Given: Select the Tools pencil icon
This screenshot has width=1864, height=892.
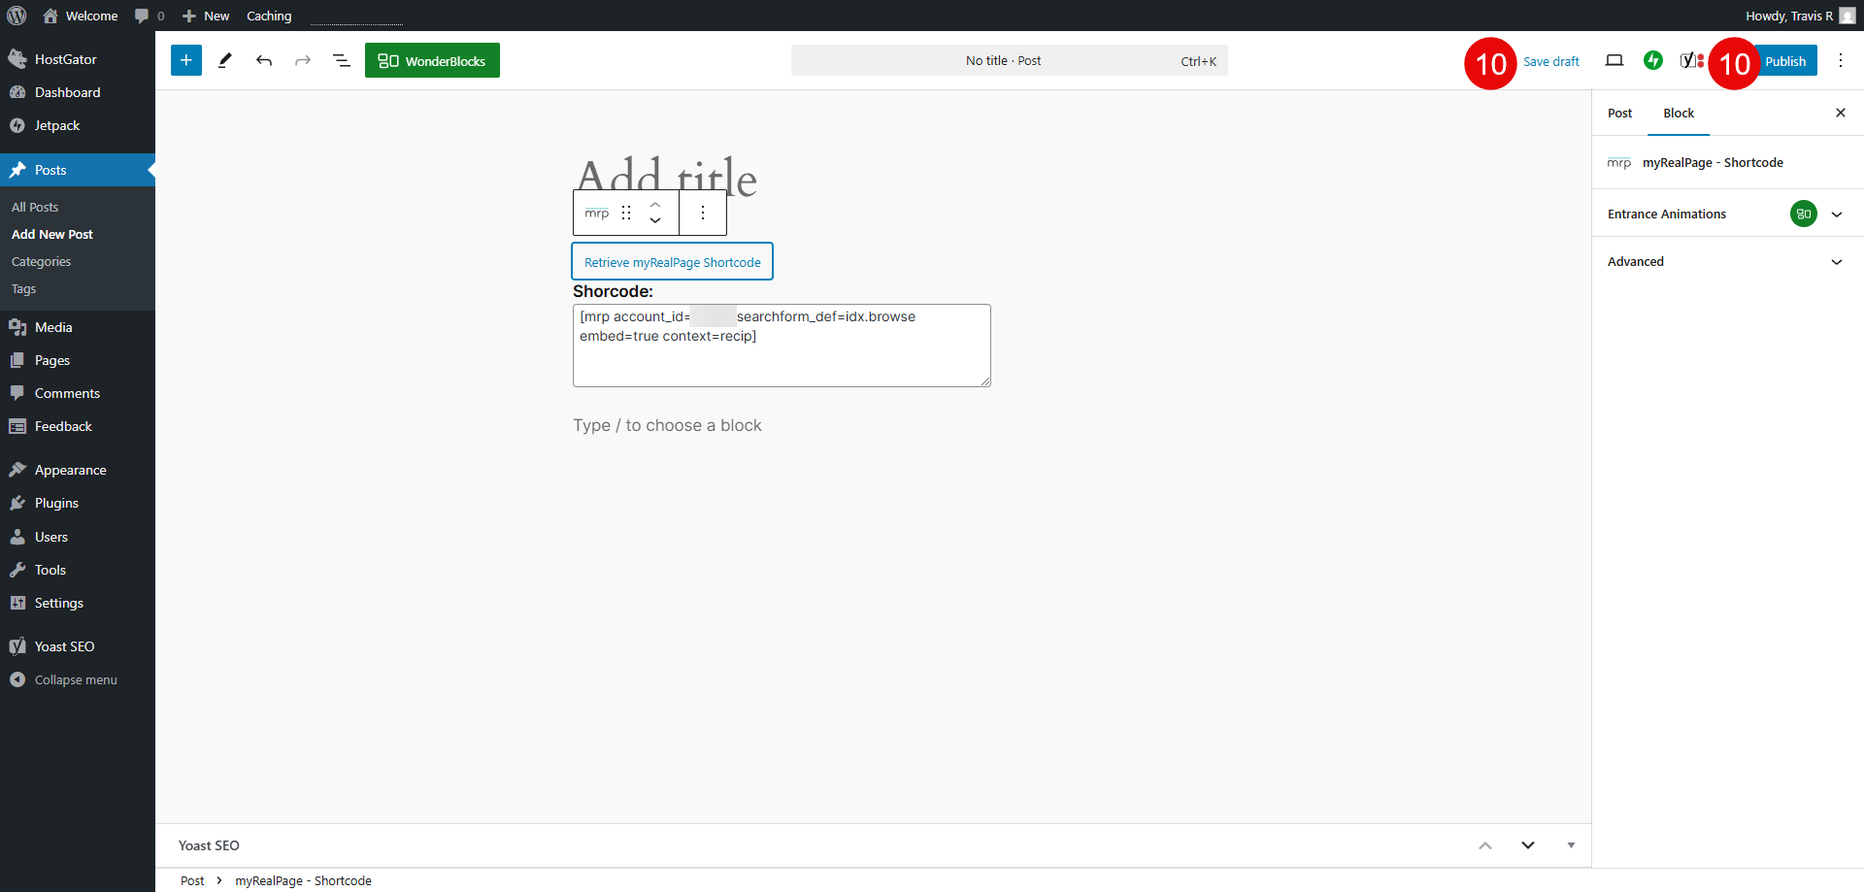Looking at the screenshot, I should pyautogui.click(x=225, y=60).
